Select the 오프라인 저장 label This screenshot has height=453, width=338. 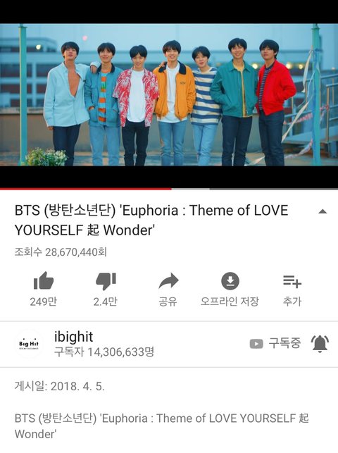click(230, 302)
